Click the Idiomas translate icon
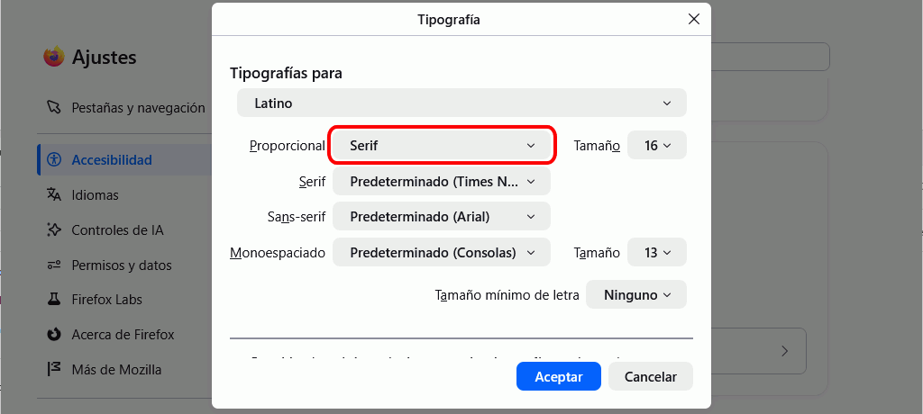Viewport: 923px width, 414px height. [53, 194]
